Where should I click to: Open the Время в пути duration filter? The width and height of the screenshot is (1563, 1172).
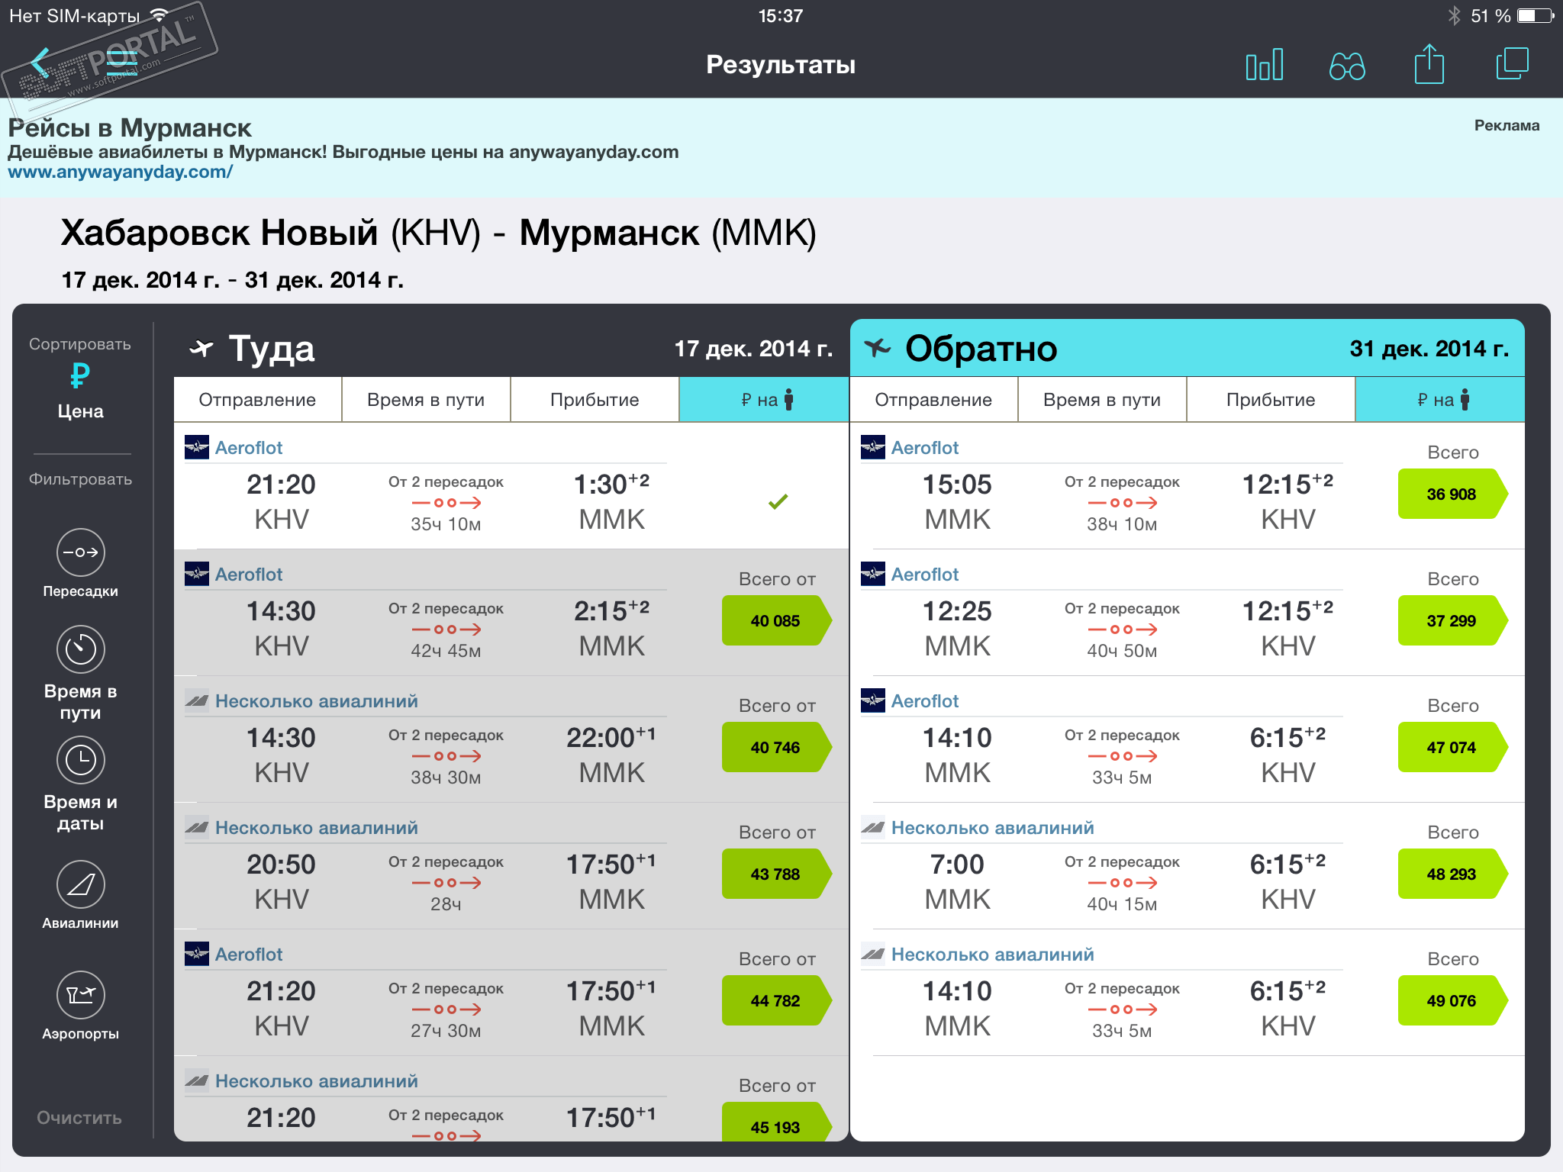click(80, 649)
